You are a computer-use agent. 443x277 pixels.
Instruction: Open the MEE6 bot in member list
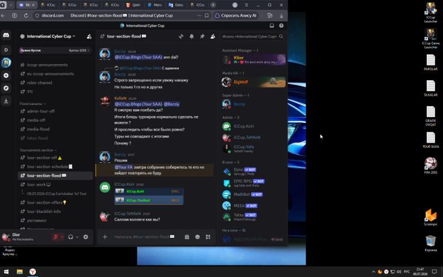tap(253, 205)
